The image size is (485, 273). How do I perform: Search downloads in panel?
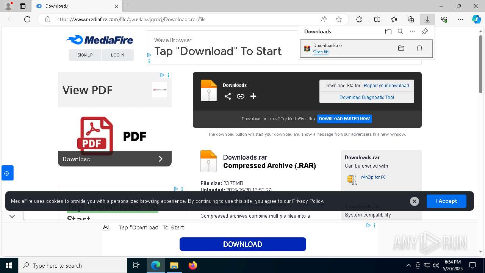coord(401,31)
